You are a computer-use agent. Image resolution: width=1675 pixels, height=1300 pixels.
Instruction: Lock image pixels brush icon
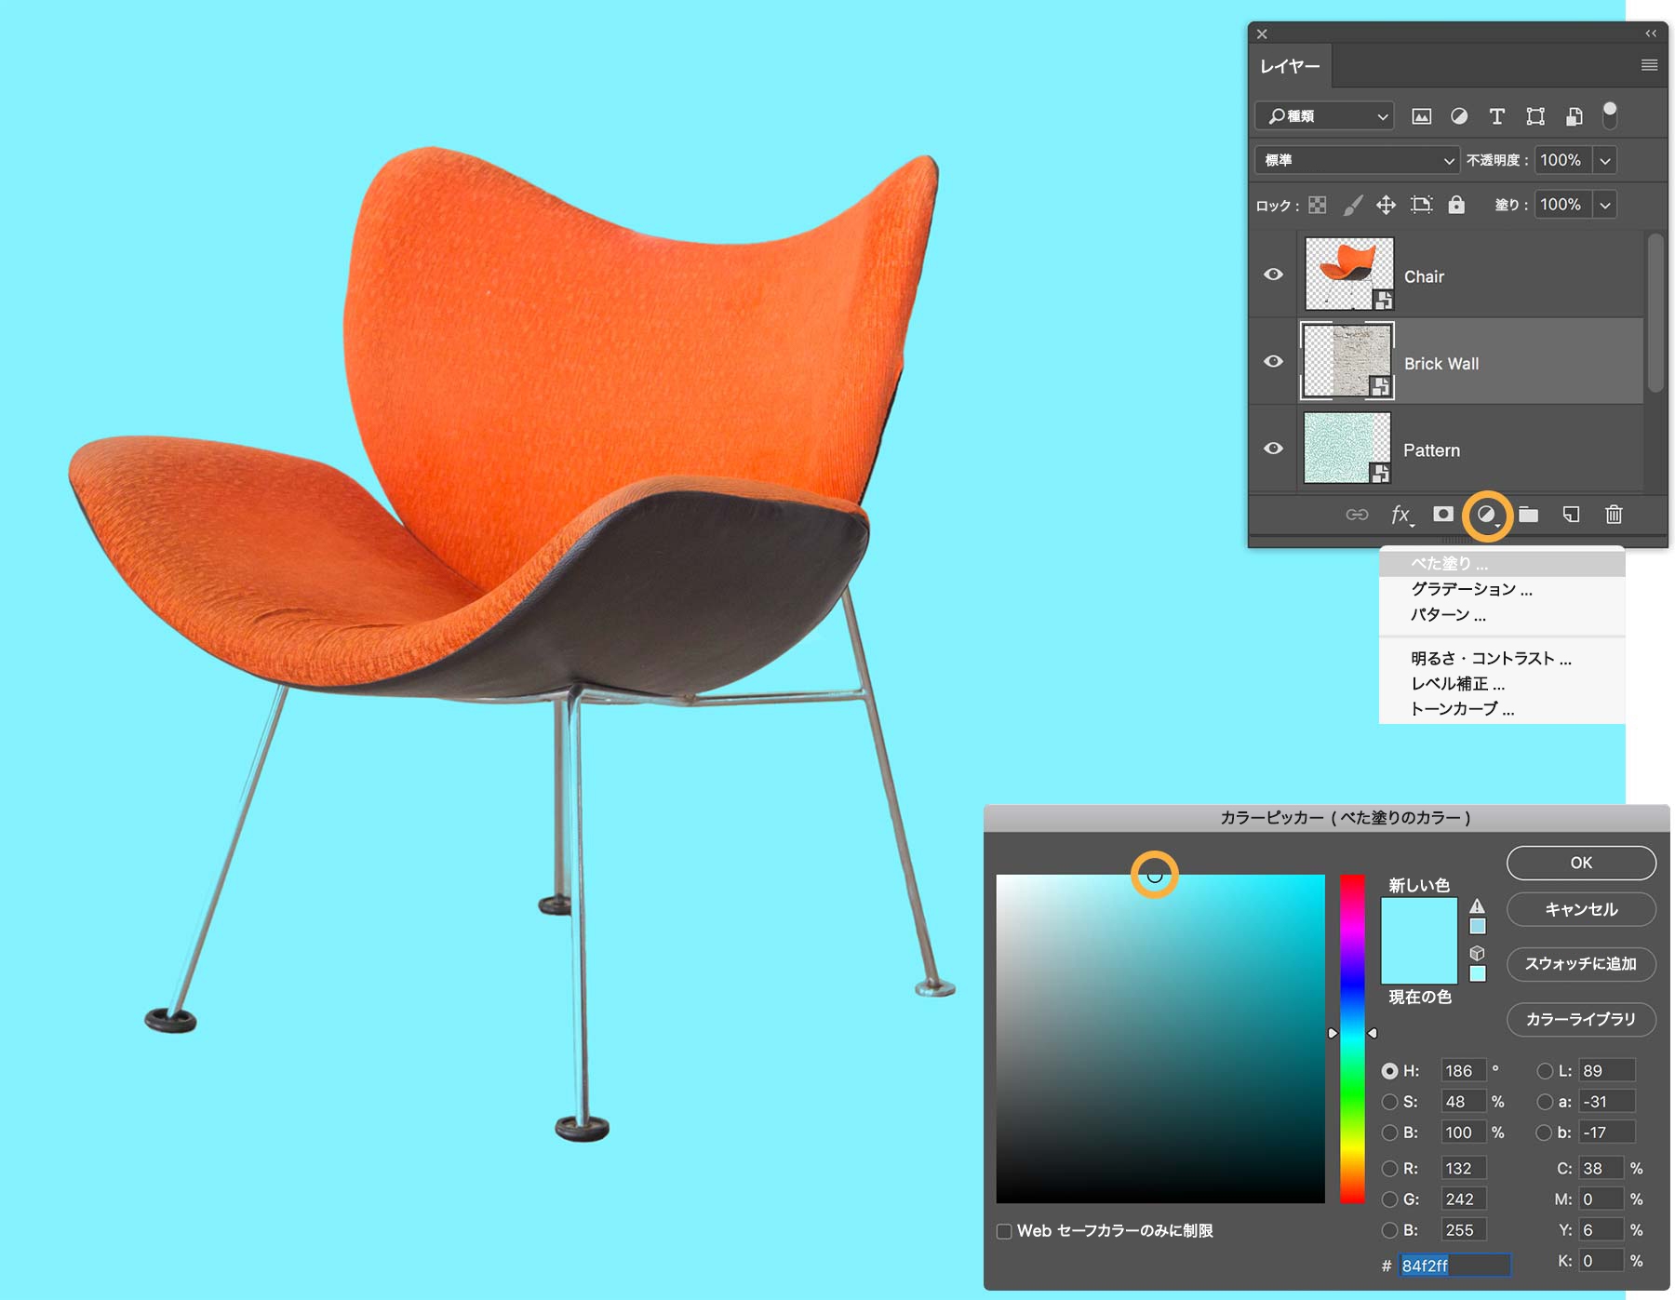(x=1353, y=205)
